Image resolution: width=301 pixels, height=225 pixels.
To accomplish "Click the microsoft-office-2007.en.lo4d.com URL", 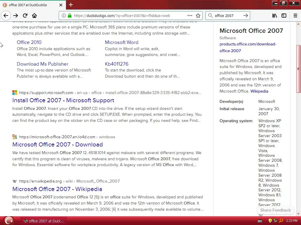I will click(67, 137).
